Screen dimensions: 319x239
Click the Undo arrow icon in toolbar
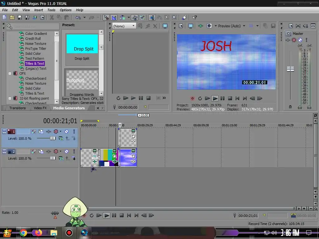tap(78, 17)
